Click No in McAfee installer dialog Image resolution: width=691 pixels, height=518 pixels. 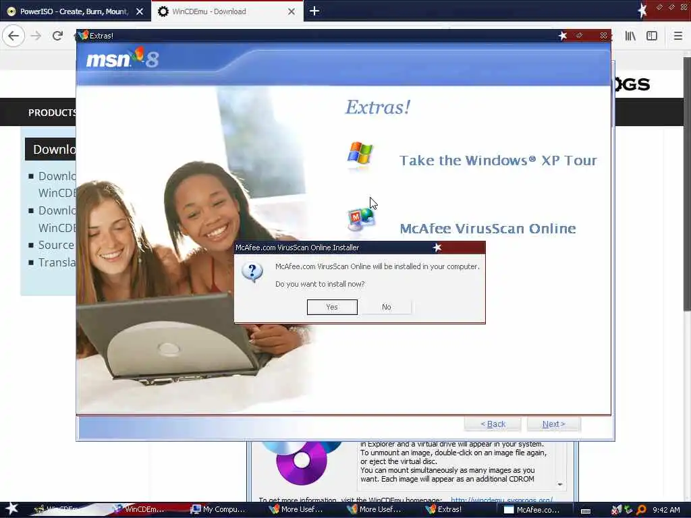387,307
